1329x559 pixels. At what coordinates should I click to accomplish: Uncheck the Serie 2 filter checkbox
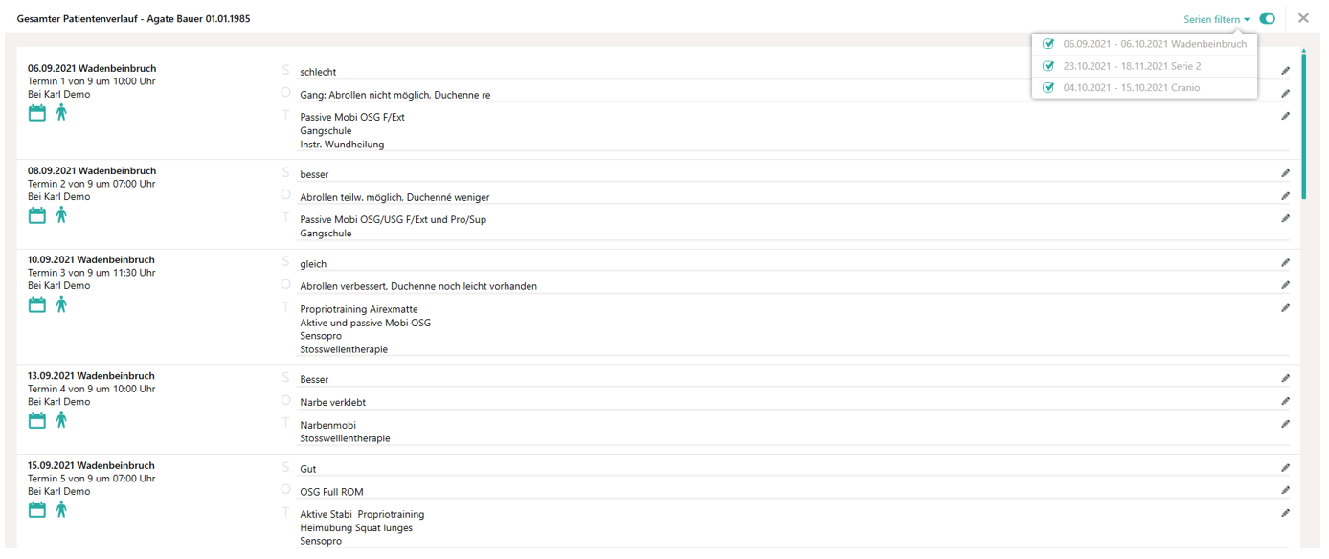(x=1048, y=66)
